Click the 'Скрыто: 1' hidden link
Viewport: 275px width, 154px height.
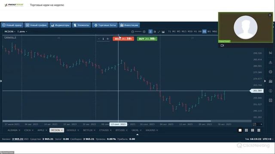coord(10,37)
